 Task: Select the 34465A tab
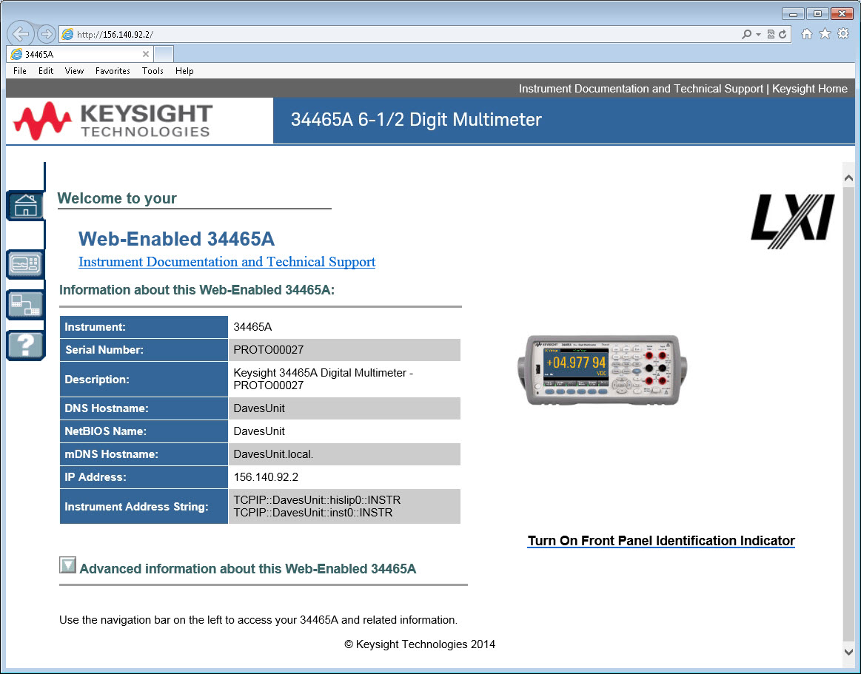click(80, 54)
